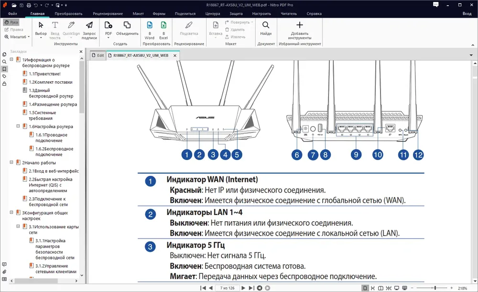
Task: Open the Формы ribbon tab
Action: click(x=159, y=14)
